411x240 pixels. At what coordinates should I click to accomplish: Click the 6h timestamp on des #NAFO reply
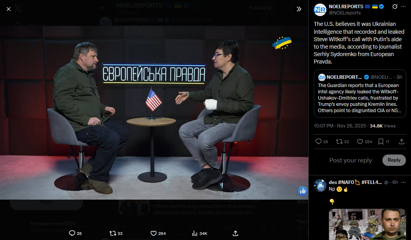(395, 182)
